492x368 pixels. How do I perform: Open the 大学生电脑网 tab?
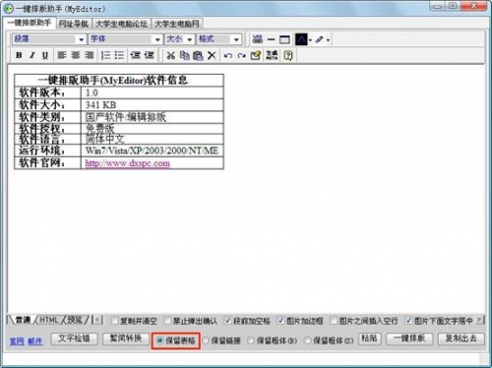click(x=177, y=24)
